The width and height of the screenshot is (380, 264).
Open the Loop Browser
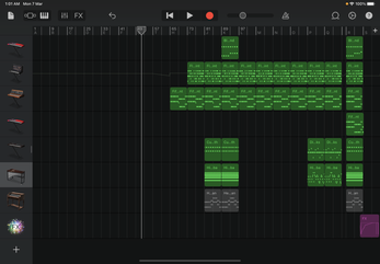335,15
